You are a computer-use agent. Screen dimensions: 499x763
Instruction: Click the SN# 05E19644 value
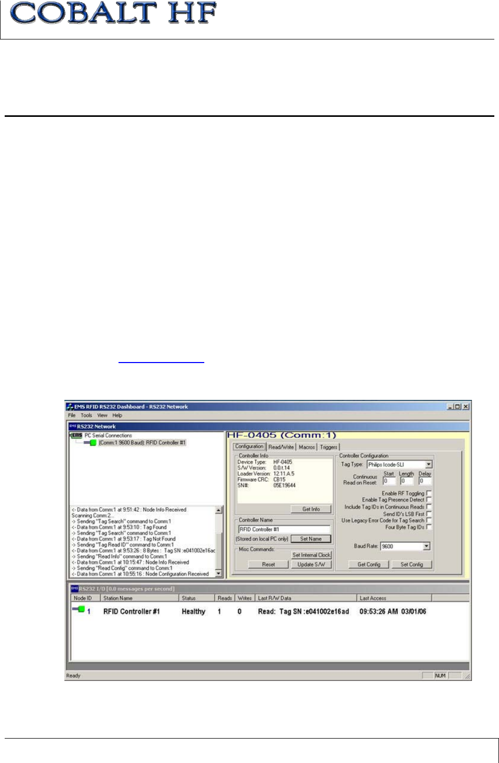click(x=284, y=486)
